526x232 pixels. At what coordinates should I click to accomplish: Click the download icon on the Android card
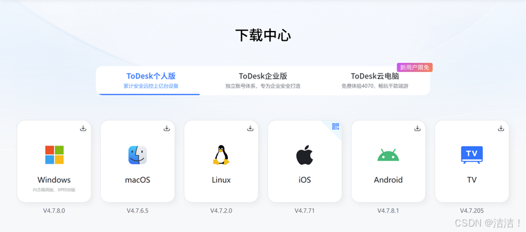(x=418, y=128)
